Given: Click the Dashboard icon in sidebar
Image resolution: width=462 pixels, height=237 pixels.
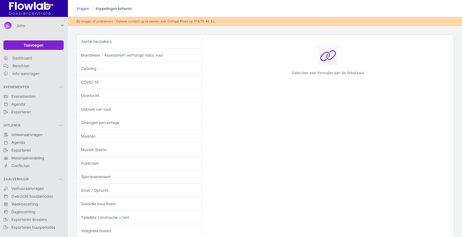Looking at the screenshot, I should click(x=6, y=58).
